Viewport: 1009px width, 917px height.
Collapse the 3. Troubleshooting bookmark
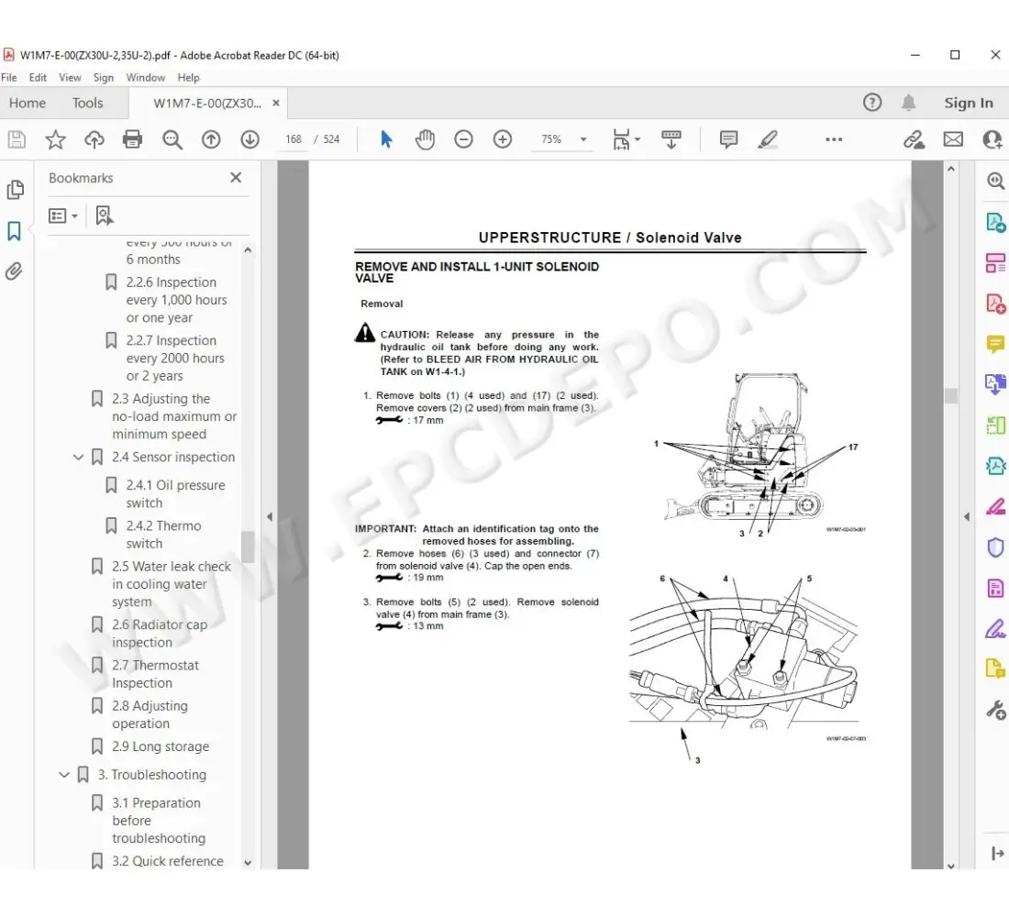coord(64,775)
